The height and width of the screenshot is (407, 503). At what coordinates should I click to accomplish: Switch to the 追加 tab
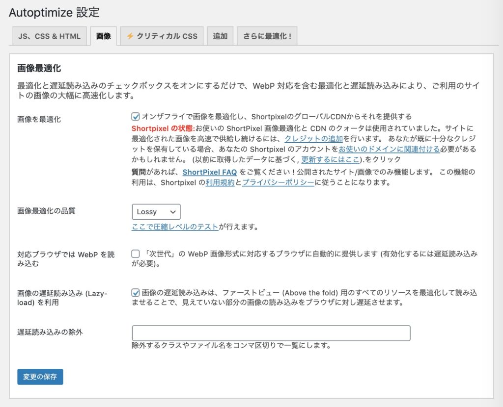(x=220, y=35)
